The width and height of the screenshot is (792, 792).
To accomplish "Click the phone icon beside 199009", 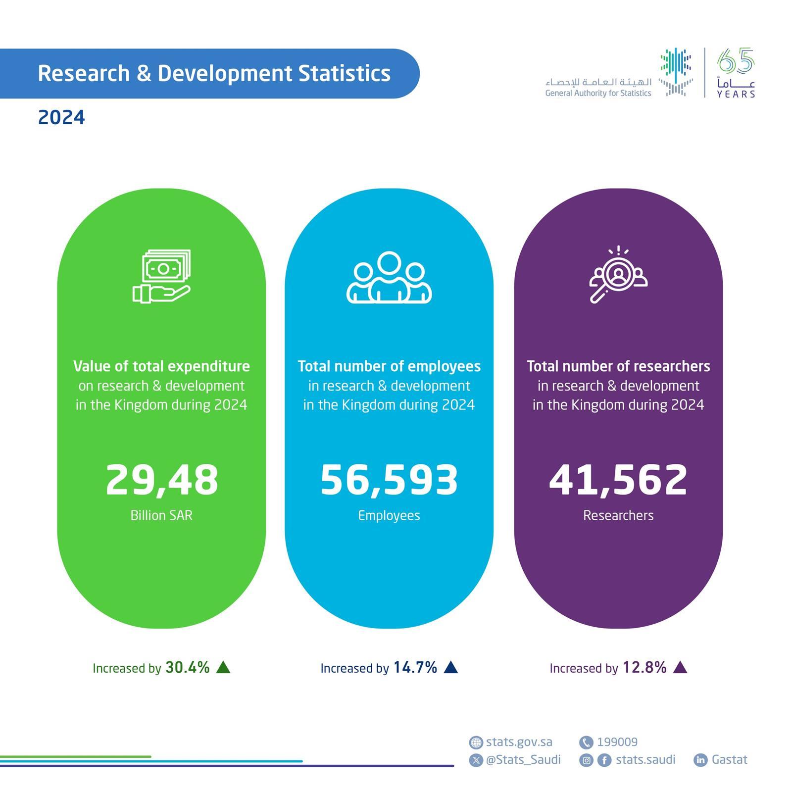I will pos(586,742).
